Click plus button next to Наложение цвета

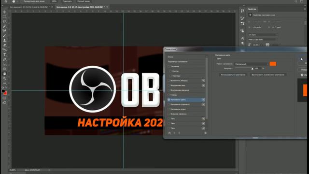[203, 100]
